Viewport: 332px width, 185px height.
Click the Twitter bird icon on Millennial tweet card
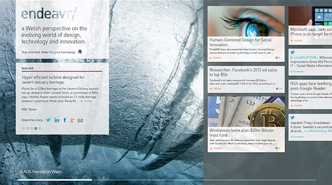292,52
